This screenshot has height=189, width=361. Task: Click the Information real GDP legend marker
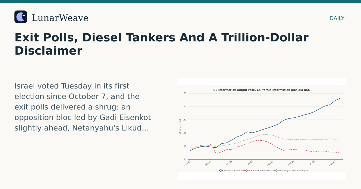point(221,170)
